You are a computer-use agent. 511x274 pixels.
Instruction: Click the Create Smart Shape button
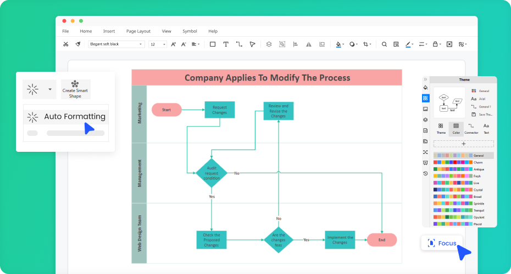pyautogui.click(x=75, y=89)
